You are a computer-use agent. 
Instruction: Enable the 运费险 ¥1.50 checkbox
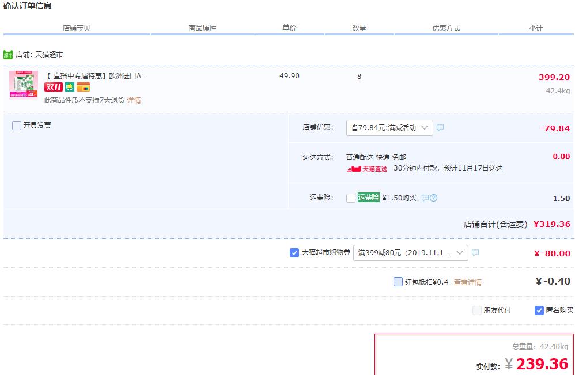pyautogui.click(x=350, y=198)
